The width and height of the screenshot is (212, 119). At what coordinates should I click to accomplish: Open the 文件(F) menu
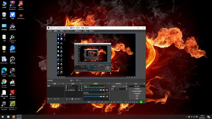coord(50,31)
